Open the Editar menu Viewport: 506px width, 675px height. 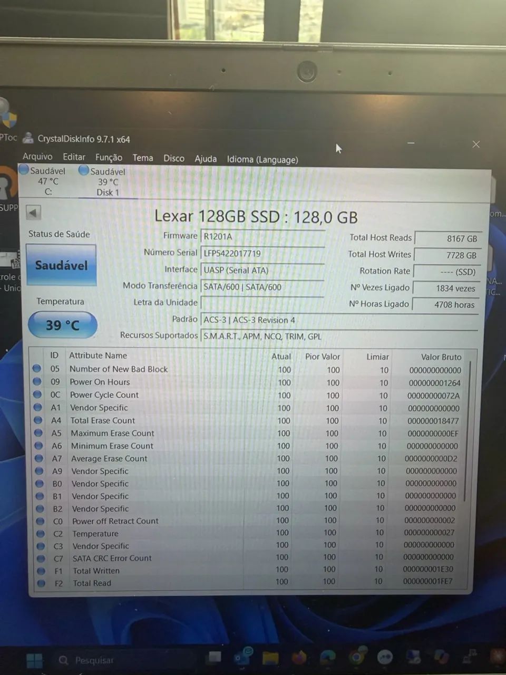(74, 157)
